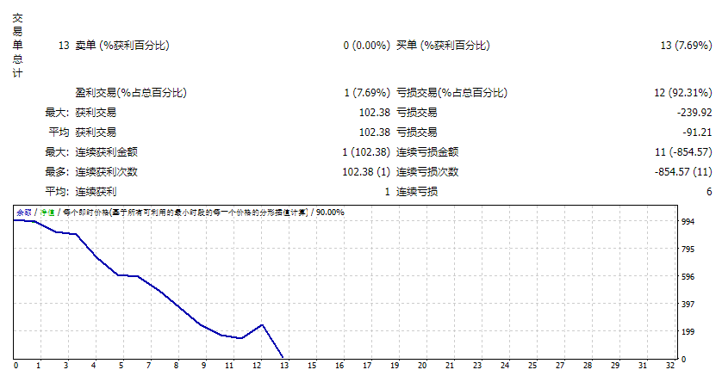Screen dimensions: 722x376
Task: Click the 卖单 (%获利百分比) label
Action: (122, 46)
